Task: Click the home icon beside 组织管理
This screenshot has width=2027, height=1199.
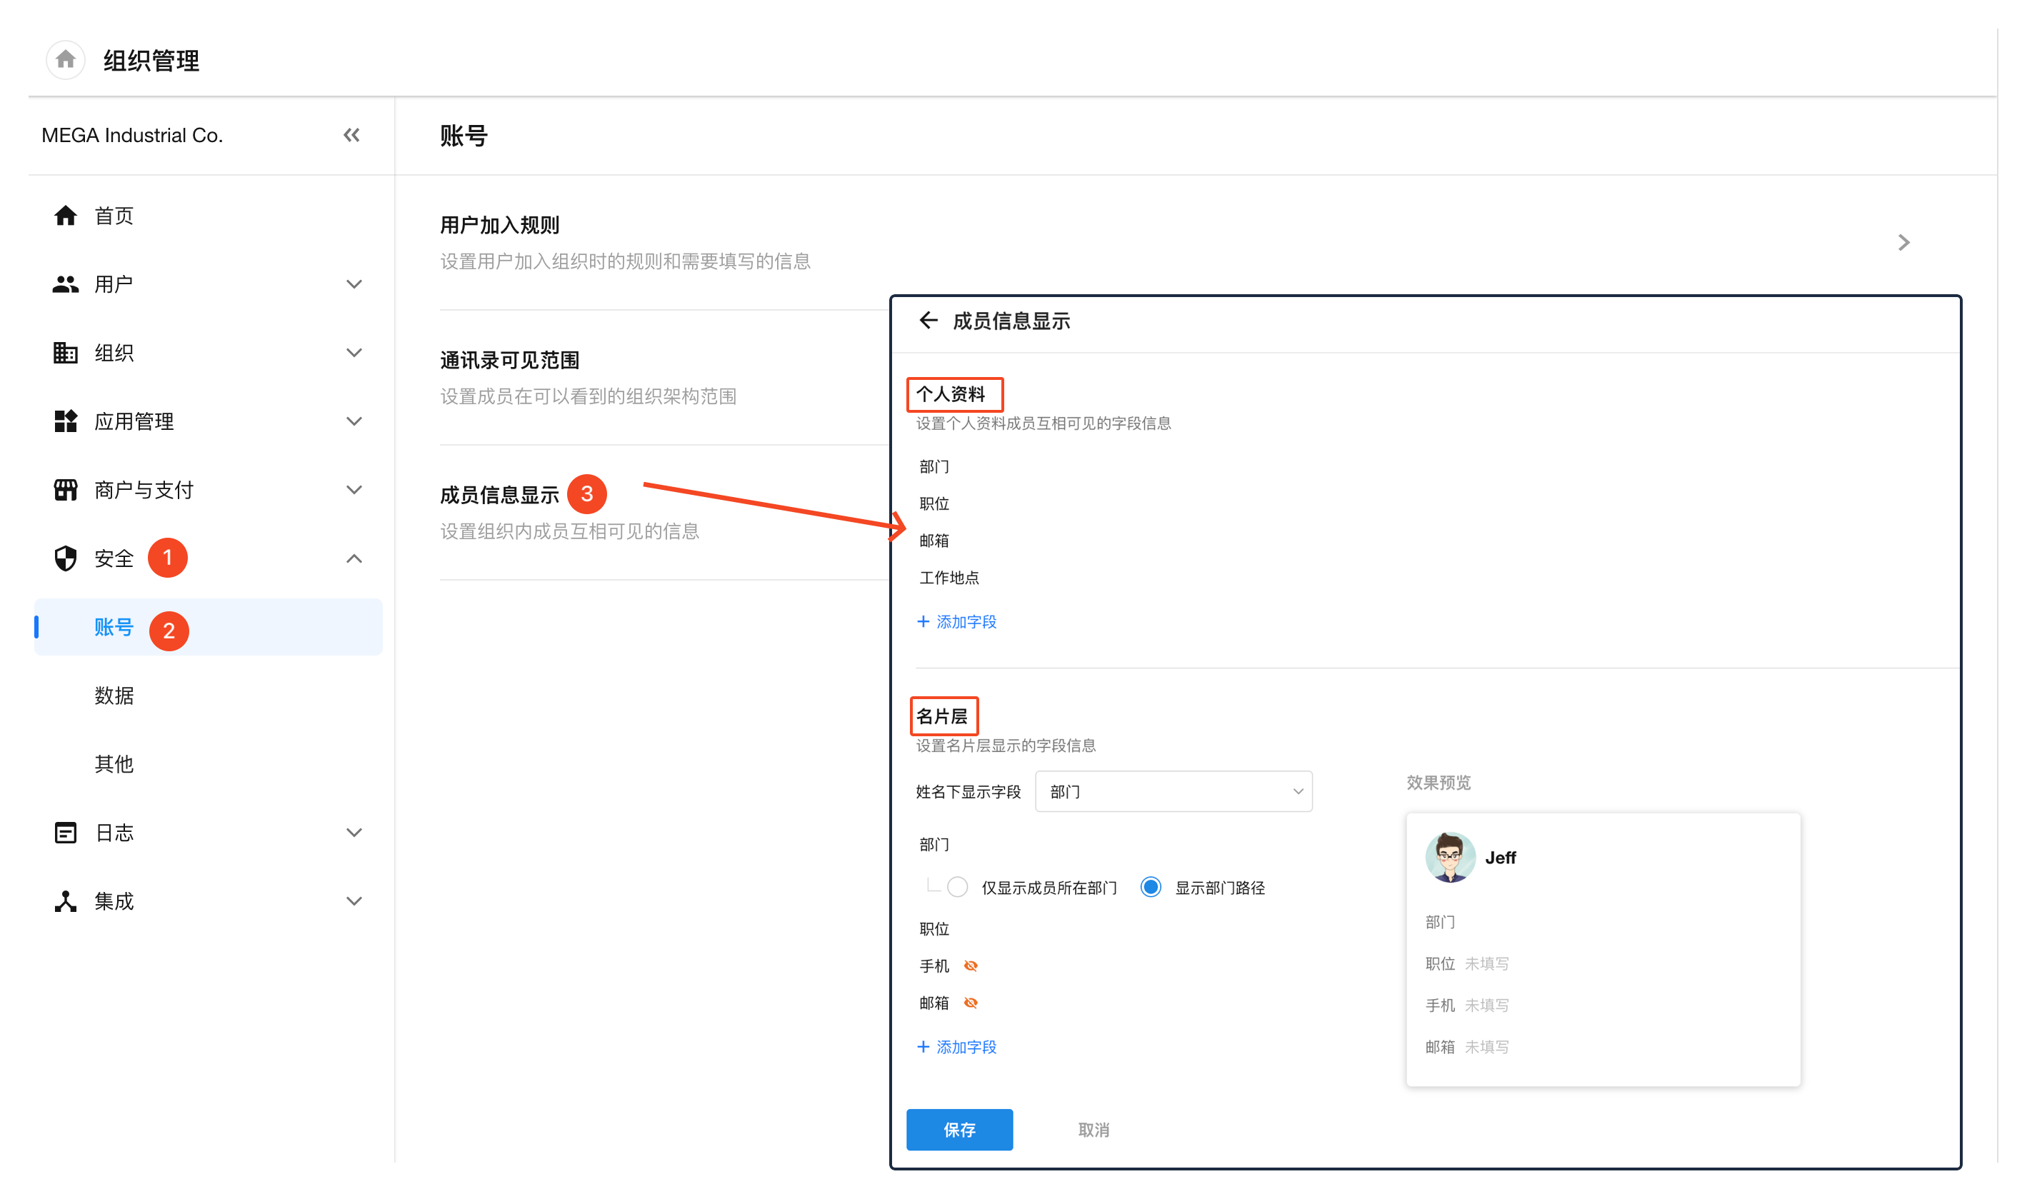Action: 66,60
